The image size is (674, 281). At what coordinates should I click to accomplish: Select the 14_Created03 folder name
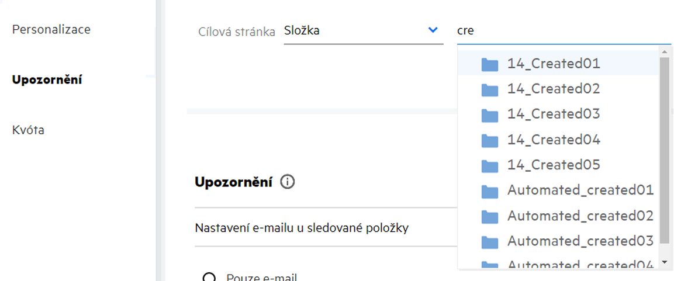[x=553, y=114]
